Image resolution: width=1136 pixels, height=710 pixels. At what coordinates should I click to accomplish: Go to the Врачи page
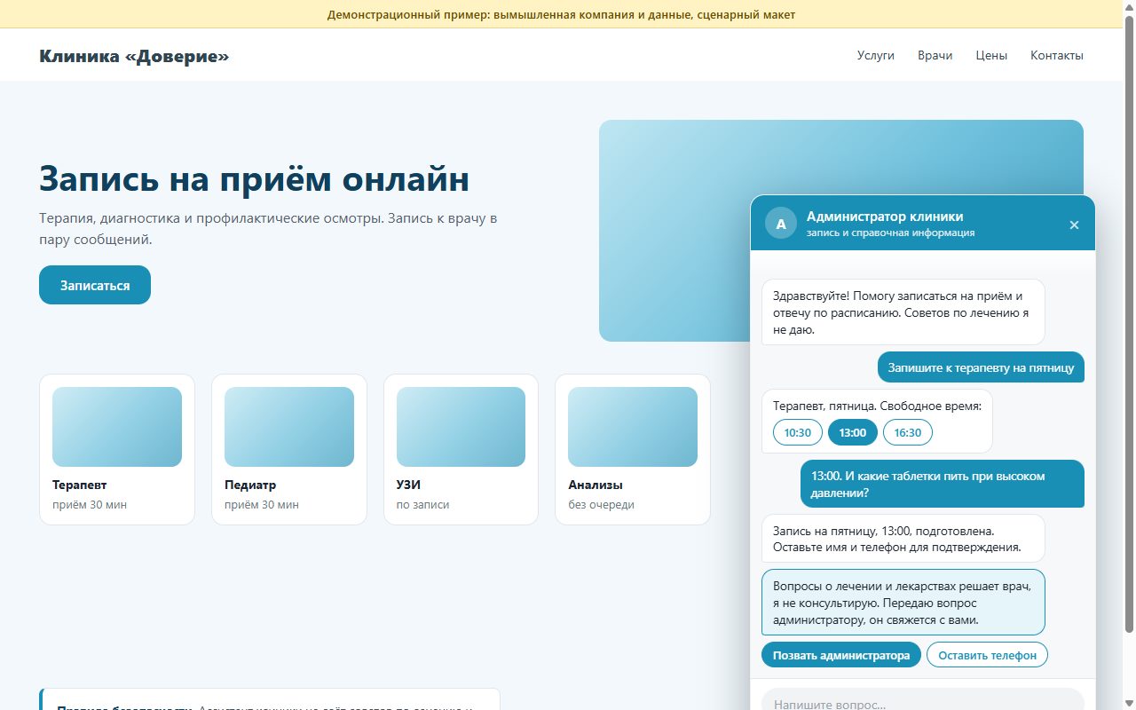[935, 55]
